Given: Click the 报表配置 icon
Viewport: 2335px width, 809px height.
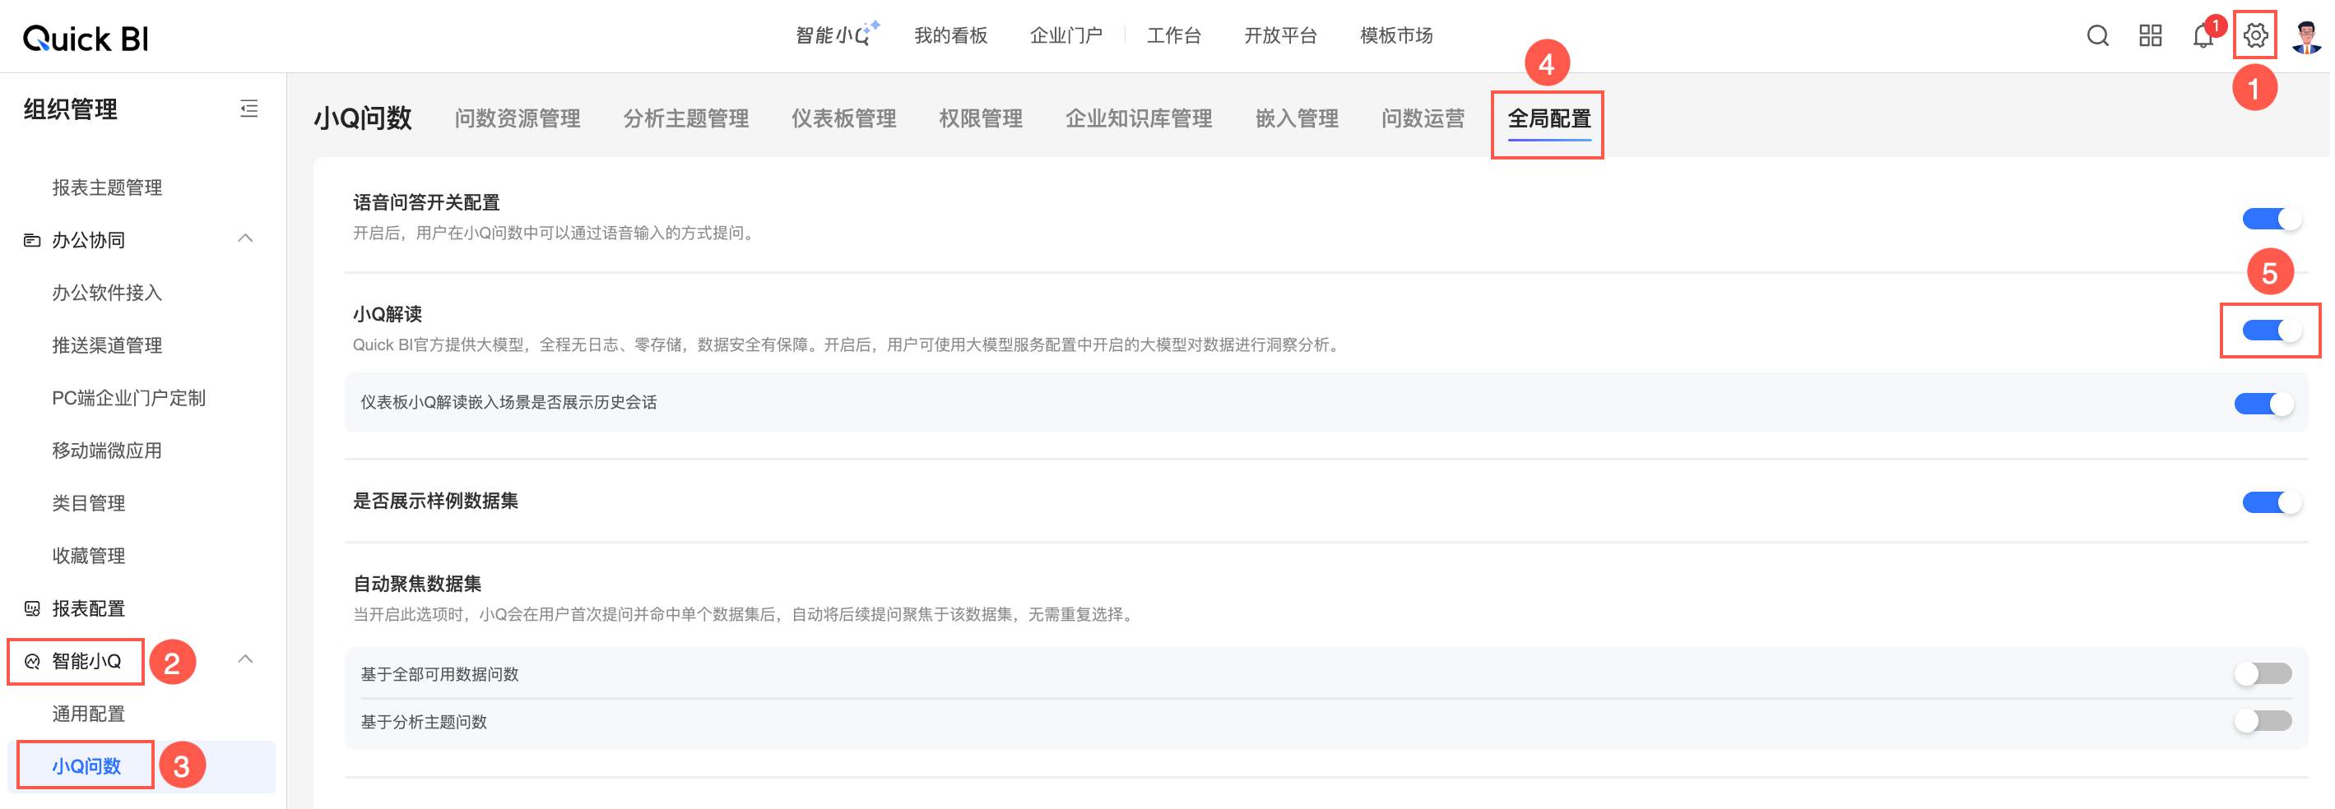Looking at the screenshot, I should point(33,608).
